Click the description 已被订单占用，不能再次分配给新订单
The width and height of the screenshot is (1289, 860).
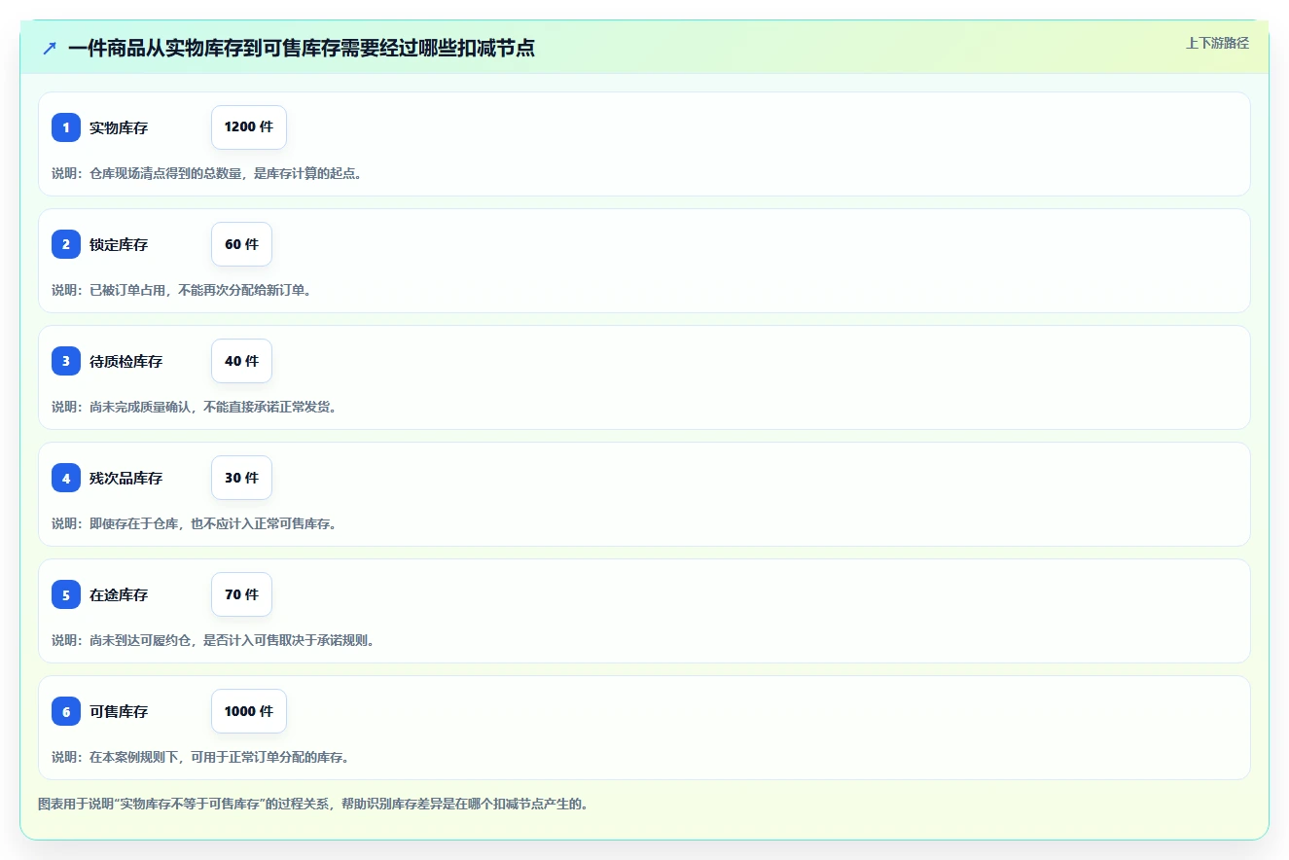tap(182, 290)
